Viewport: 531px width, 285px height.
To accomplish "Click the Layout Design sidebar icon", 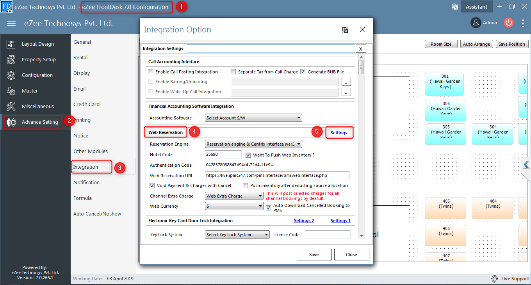I will (11, 44).
